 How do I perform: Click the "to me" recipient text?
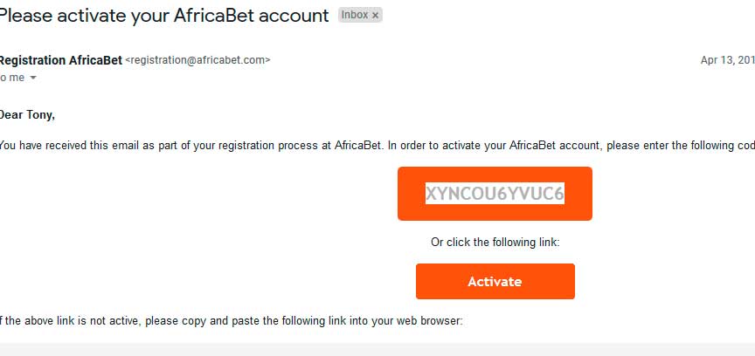click(12, 78)
